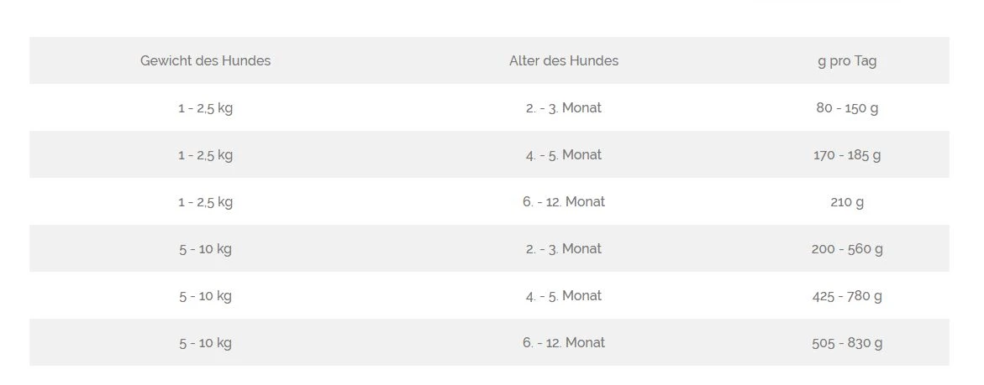The height and width of the screenshot is (385, 984).
Task: Click the "Alter des Hundes" column header
Action: (x=563, y=60)
